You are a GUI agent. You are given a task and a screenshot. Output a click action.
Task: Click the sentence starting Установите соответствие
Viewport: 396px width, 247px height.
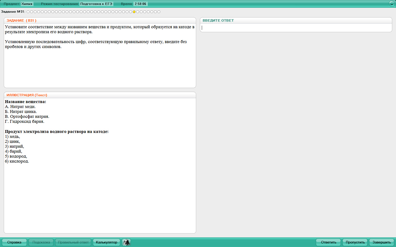100,29
